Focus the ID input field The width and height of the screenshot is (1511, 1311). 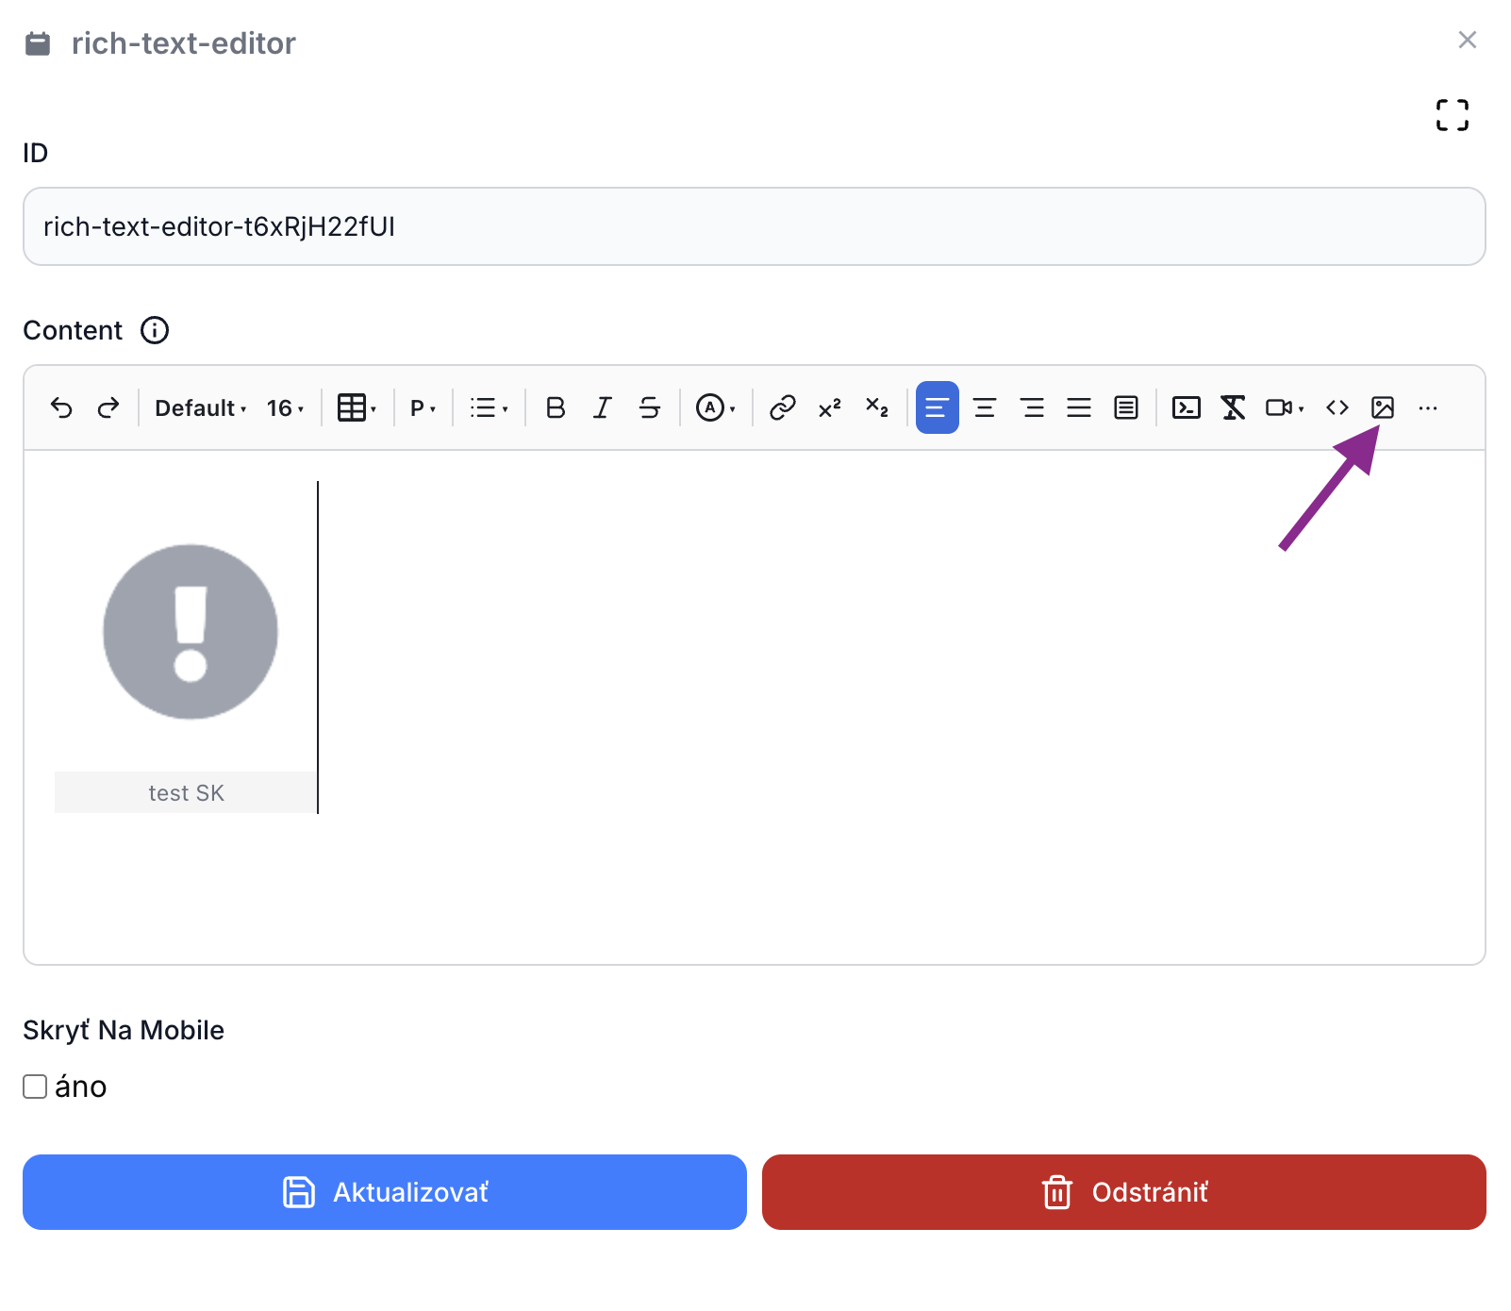click(x=755, y=226)
